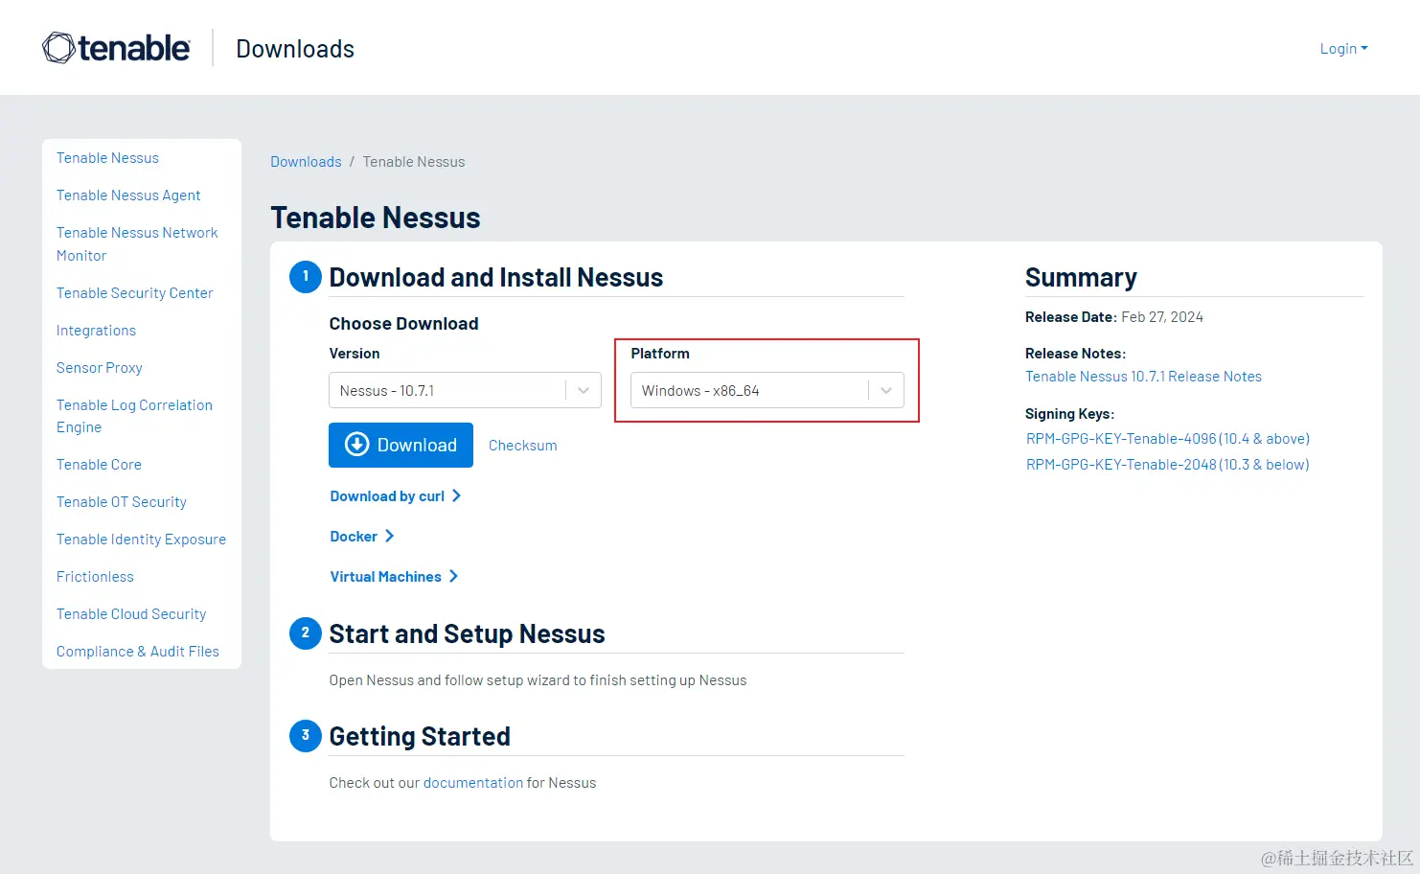Open the Integrations sidebar link
Image resolution: width=1420 pixels, height=874 pixels.
[96, 331]
